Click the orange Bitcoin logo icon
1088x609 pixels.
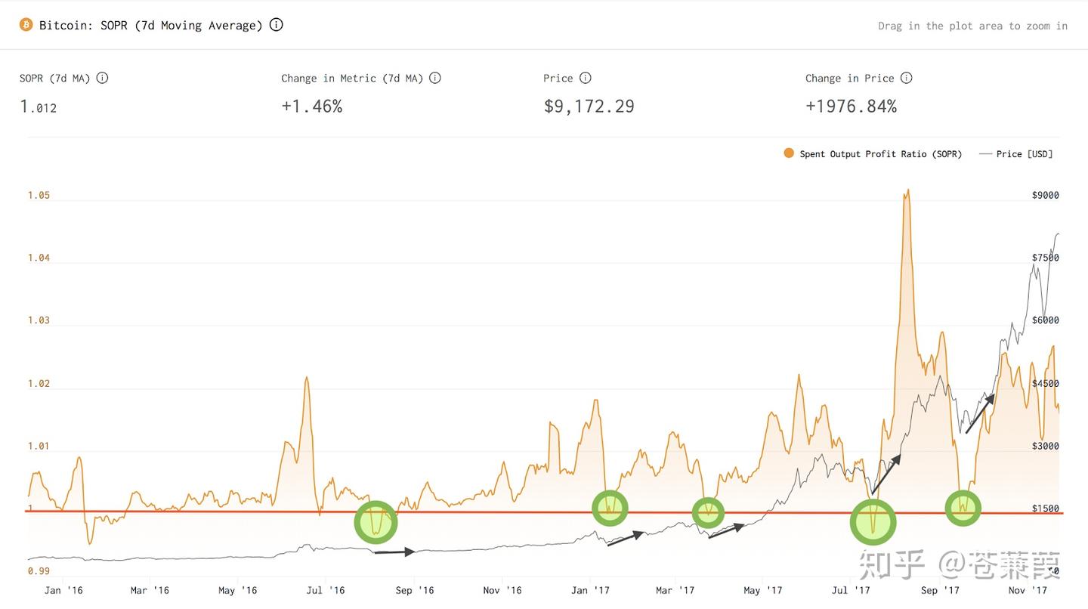[26, 25]
